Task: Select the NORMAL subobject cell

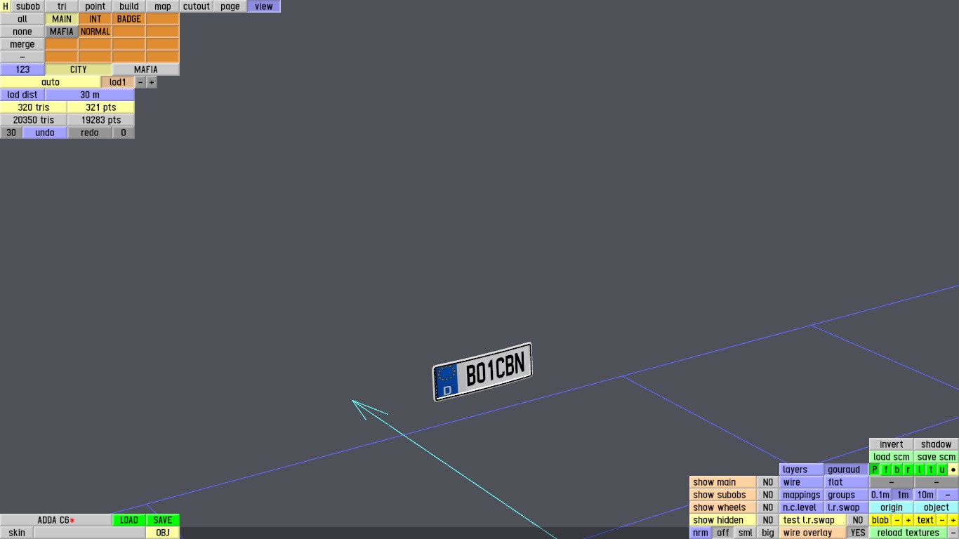Action: pyautogui.click(x=95, y=32)
